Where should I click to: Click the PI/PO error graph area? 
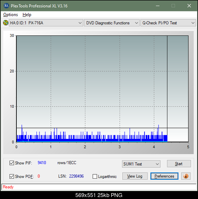click(x=102, y=89)
